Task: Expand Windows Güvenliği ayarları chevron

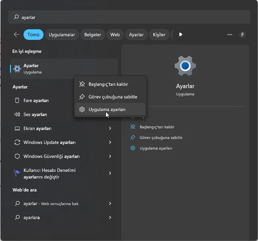Action: click(110, 156)
